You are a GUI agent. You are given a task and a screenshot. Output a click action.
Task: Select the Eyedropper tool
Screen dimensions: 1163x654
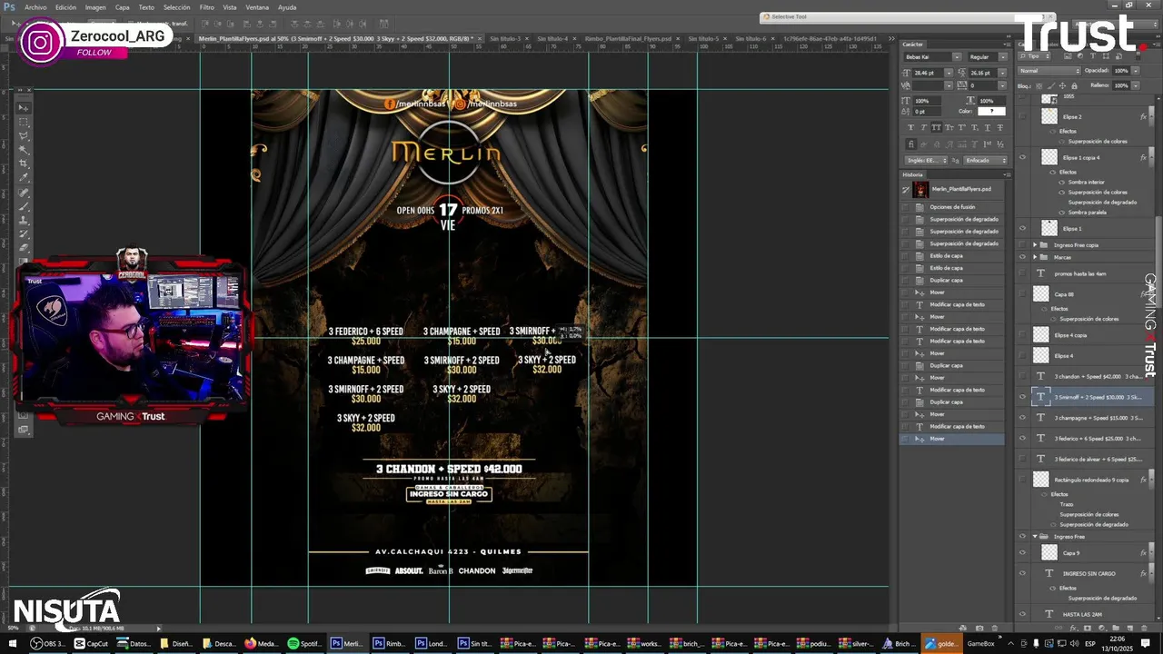(x=24, y=177)
